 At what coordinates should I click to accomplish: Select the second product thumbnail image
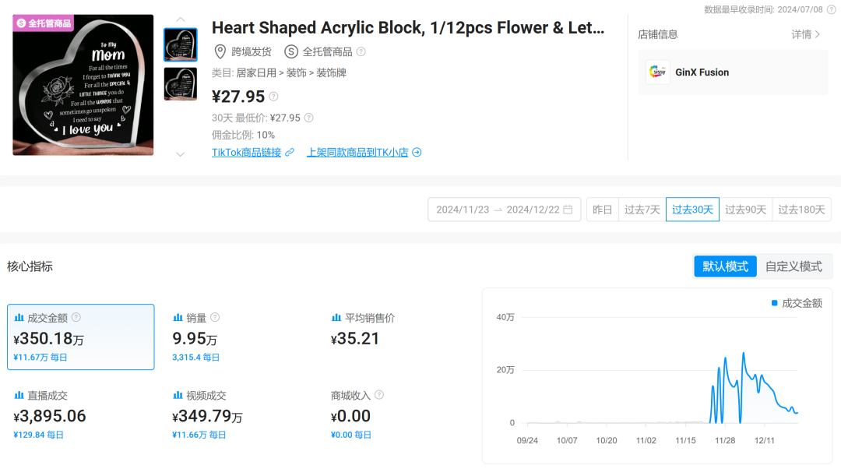(x=180, y=84)
